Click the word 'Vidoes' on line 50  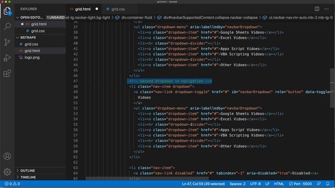(144, 98)
